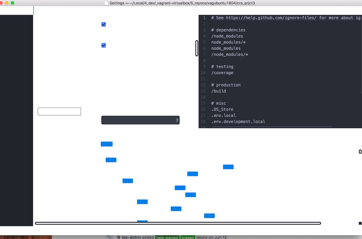The image size is (362, 239).
Task: Click '/node_modules/*' on line 7
Action: pos(230,54)
